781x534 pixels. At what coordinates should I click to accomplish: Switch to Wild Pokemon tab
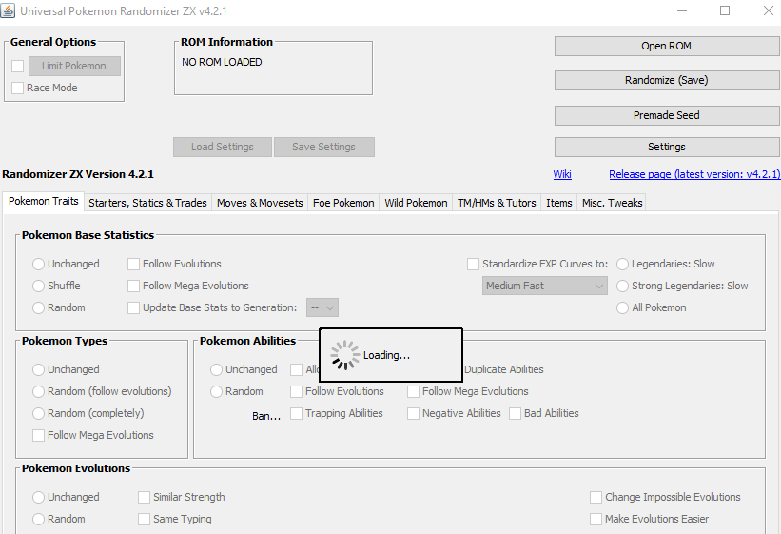[x=416, y=203]
